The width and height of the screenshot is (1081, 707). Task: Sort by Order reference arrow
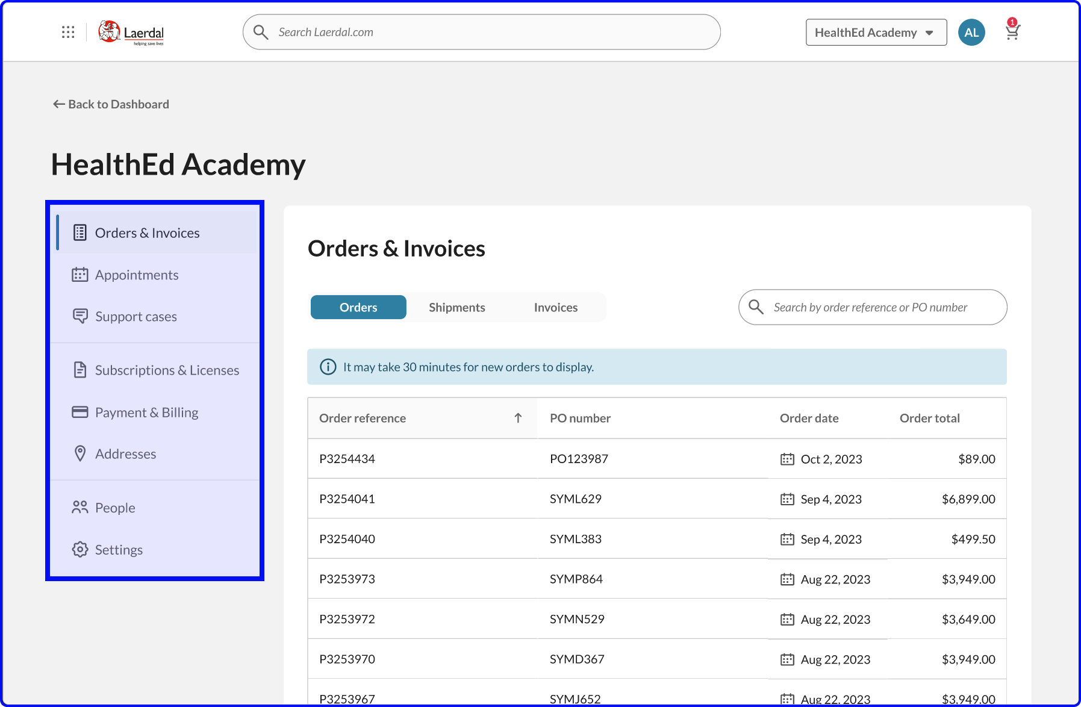click(518, 419)
